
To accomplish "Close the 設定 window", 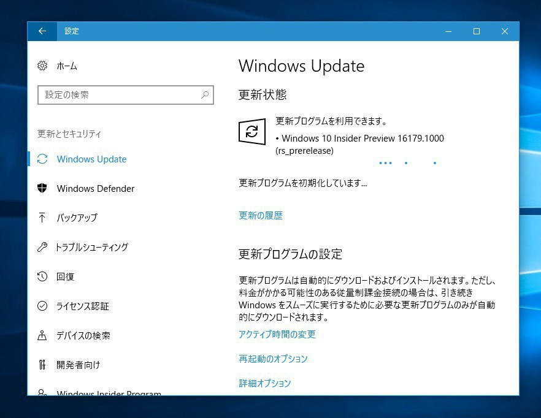I will pos(505,31).
